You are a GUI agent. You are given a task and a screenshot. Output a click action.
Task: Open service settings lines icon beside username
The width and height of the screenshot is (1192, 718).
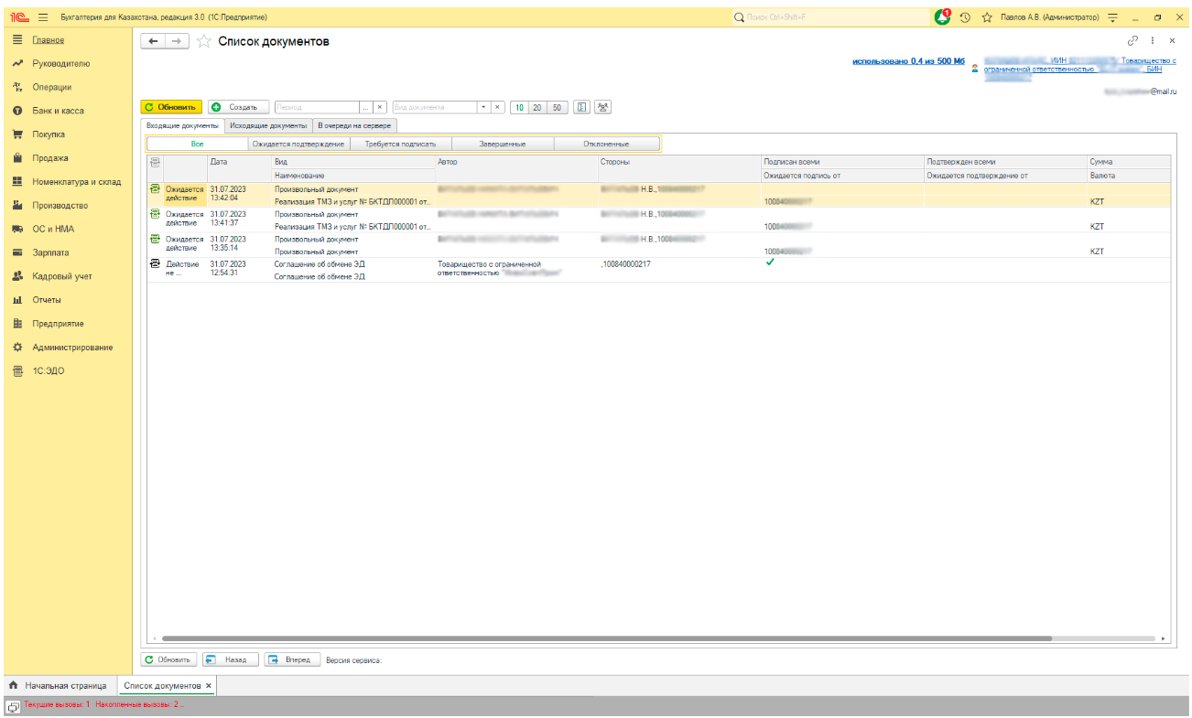(1113, 17)
